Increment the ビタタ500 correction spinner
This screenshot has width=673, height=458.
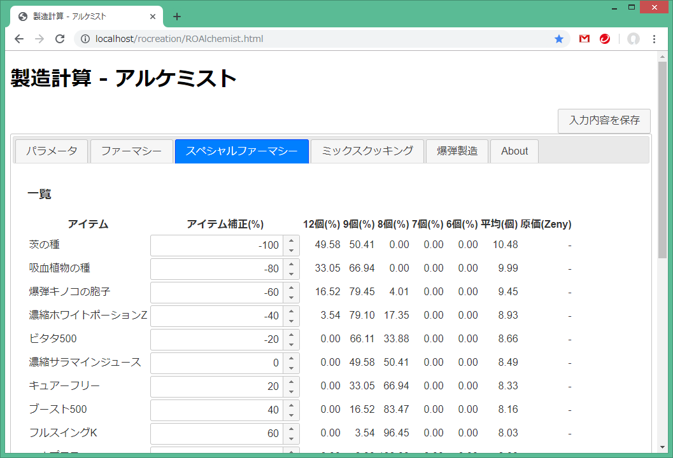(x=291, y=335)
